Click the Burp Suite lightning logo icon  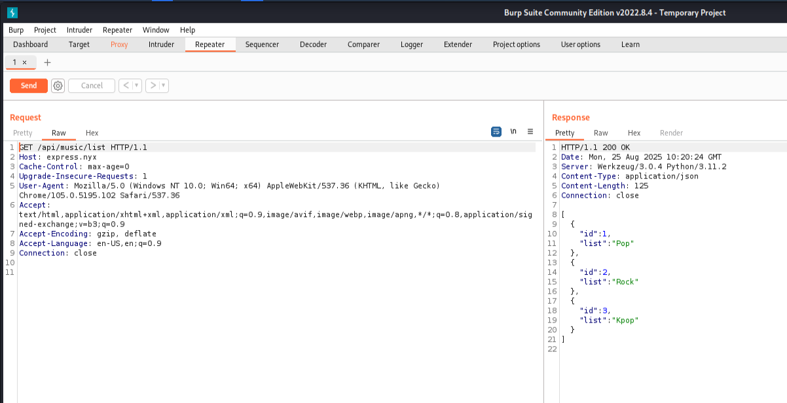click(x=12, y=12)
